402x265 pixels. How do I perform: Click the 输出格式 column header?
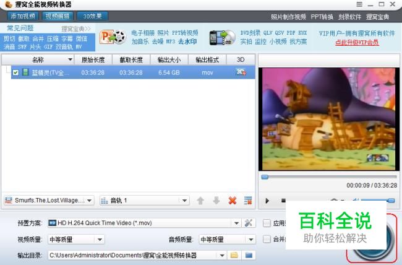[207, 60]
